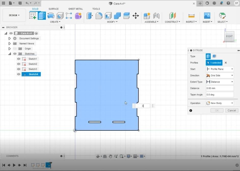Open the Direction One Side dropdown
Screen dimensions: 240x171
220,75
